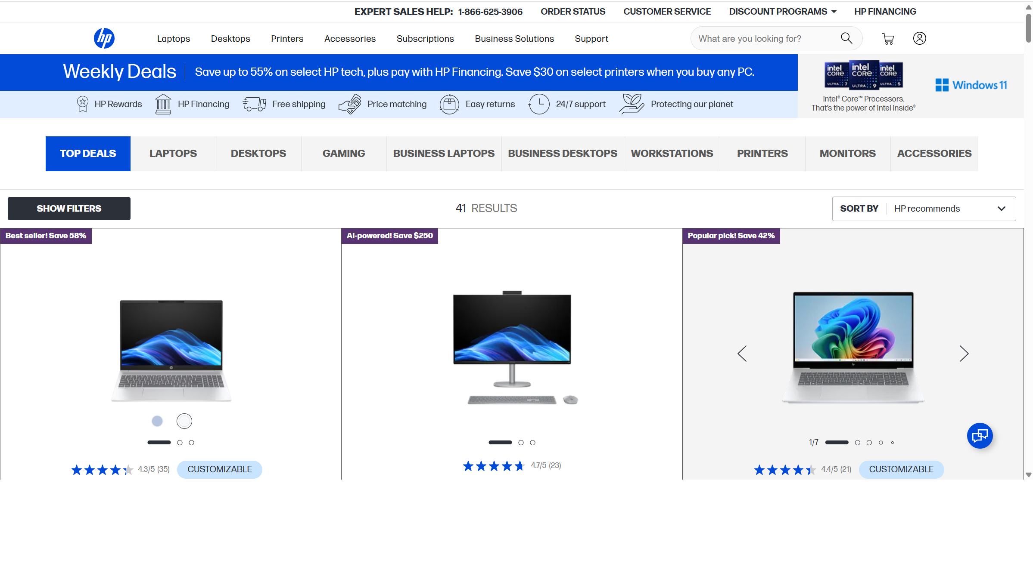Open the Subscriptions nav menu

(x=425, y=39)
